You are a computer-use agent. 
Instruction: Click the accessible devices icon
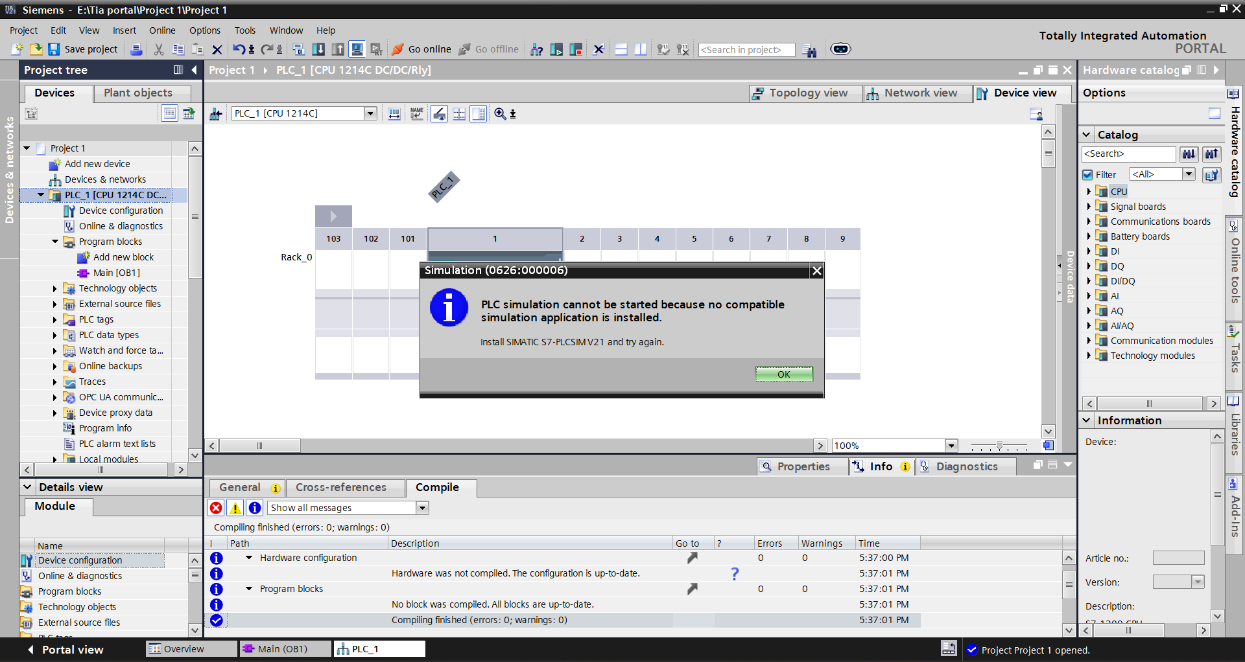(x=536, y=49)
